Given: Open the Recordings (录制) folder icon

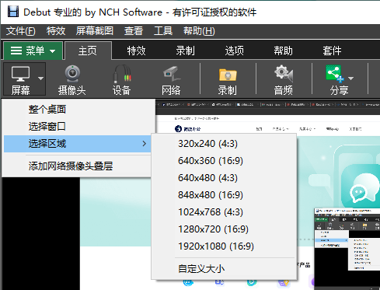Looking at the screenshot, I should [228, 75].
